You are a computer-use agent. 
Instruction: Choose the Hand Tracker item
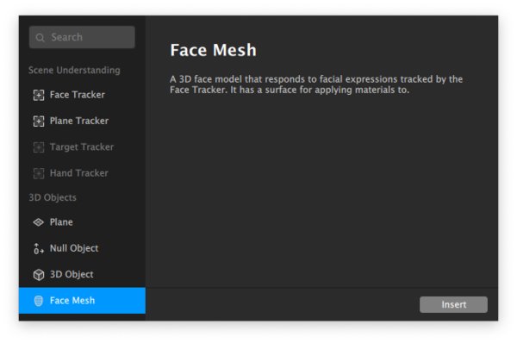pos(82,173)
